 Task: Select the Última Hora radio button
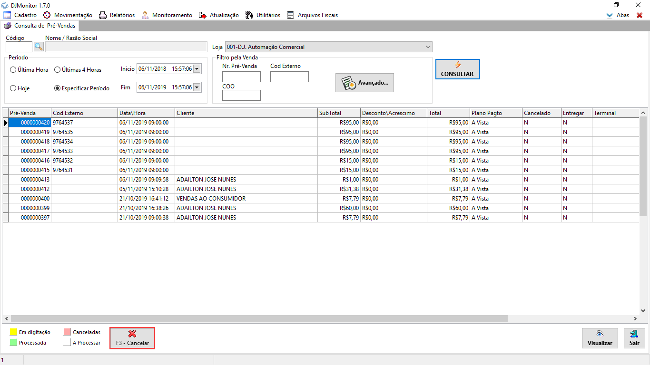pos(13,70)
